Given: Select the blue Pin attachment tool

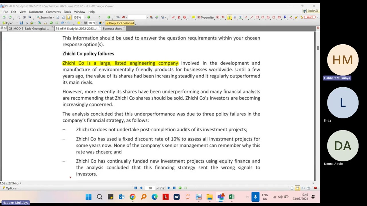Looking at the screenshot, I should click(x=285, y=17).
